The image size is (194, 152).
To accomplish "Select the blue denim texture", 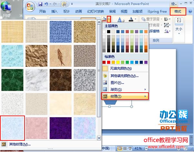I will tap(61, 32).
